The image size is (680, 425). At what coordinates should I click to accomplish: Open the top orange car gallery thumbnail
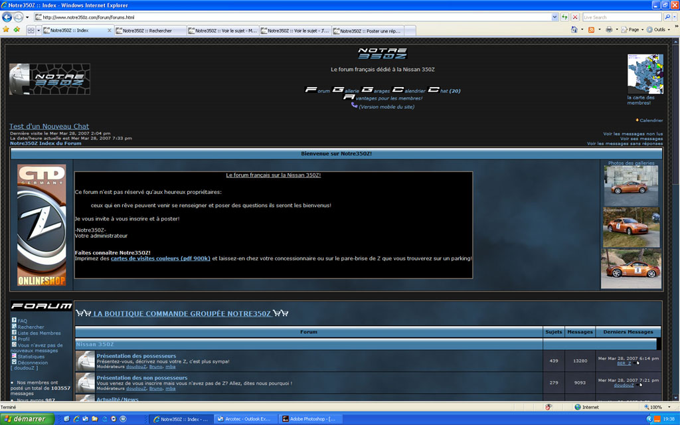click(x=631, y=185)
